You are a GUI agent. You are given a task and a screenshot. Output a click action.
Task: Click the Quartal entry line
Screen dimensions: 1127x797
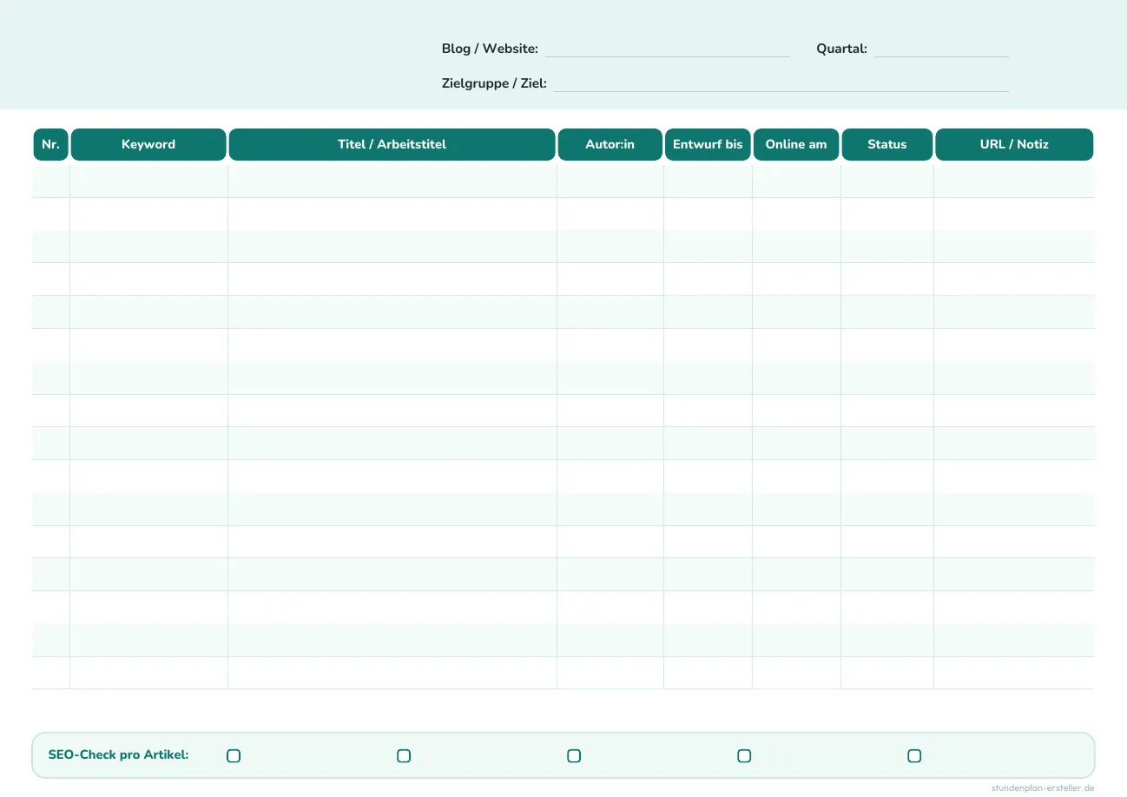click(x=942, y=50)
